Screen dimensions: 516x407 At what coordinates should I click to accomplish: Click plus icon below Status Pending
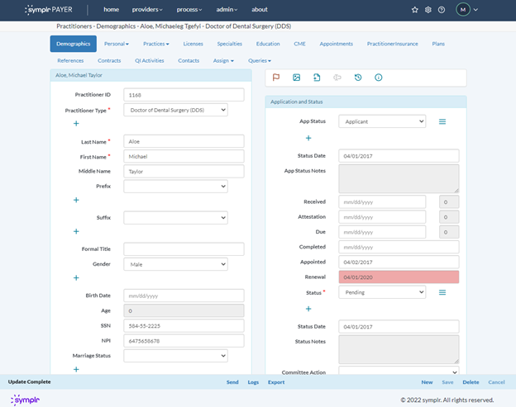(x=308, y=309)
